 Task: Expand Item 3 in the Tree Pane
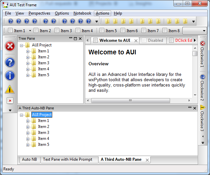click(28, 63)
